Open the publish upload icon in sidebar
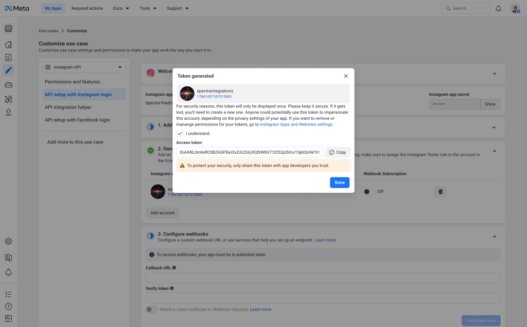Screen dimensions: 527x327 click(x=8, y=112)
